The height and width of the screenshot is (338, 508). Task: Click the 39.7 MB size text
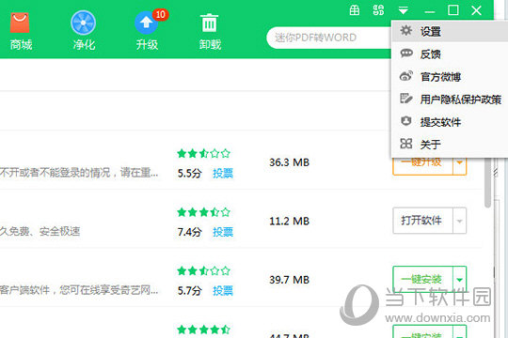pyautogui.click(x=290, y=280)
